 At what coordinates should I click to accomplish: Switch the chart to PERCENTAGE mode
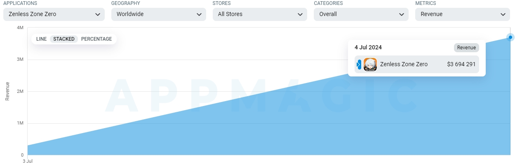click(96, 39)
